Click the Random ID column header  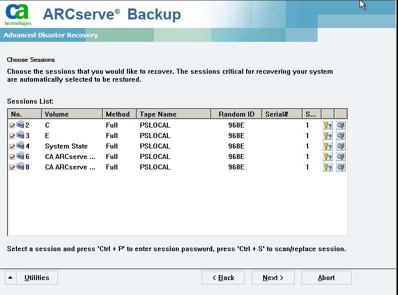236,114
